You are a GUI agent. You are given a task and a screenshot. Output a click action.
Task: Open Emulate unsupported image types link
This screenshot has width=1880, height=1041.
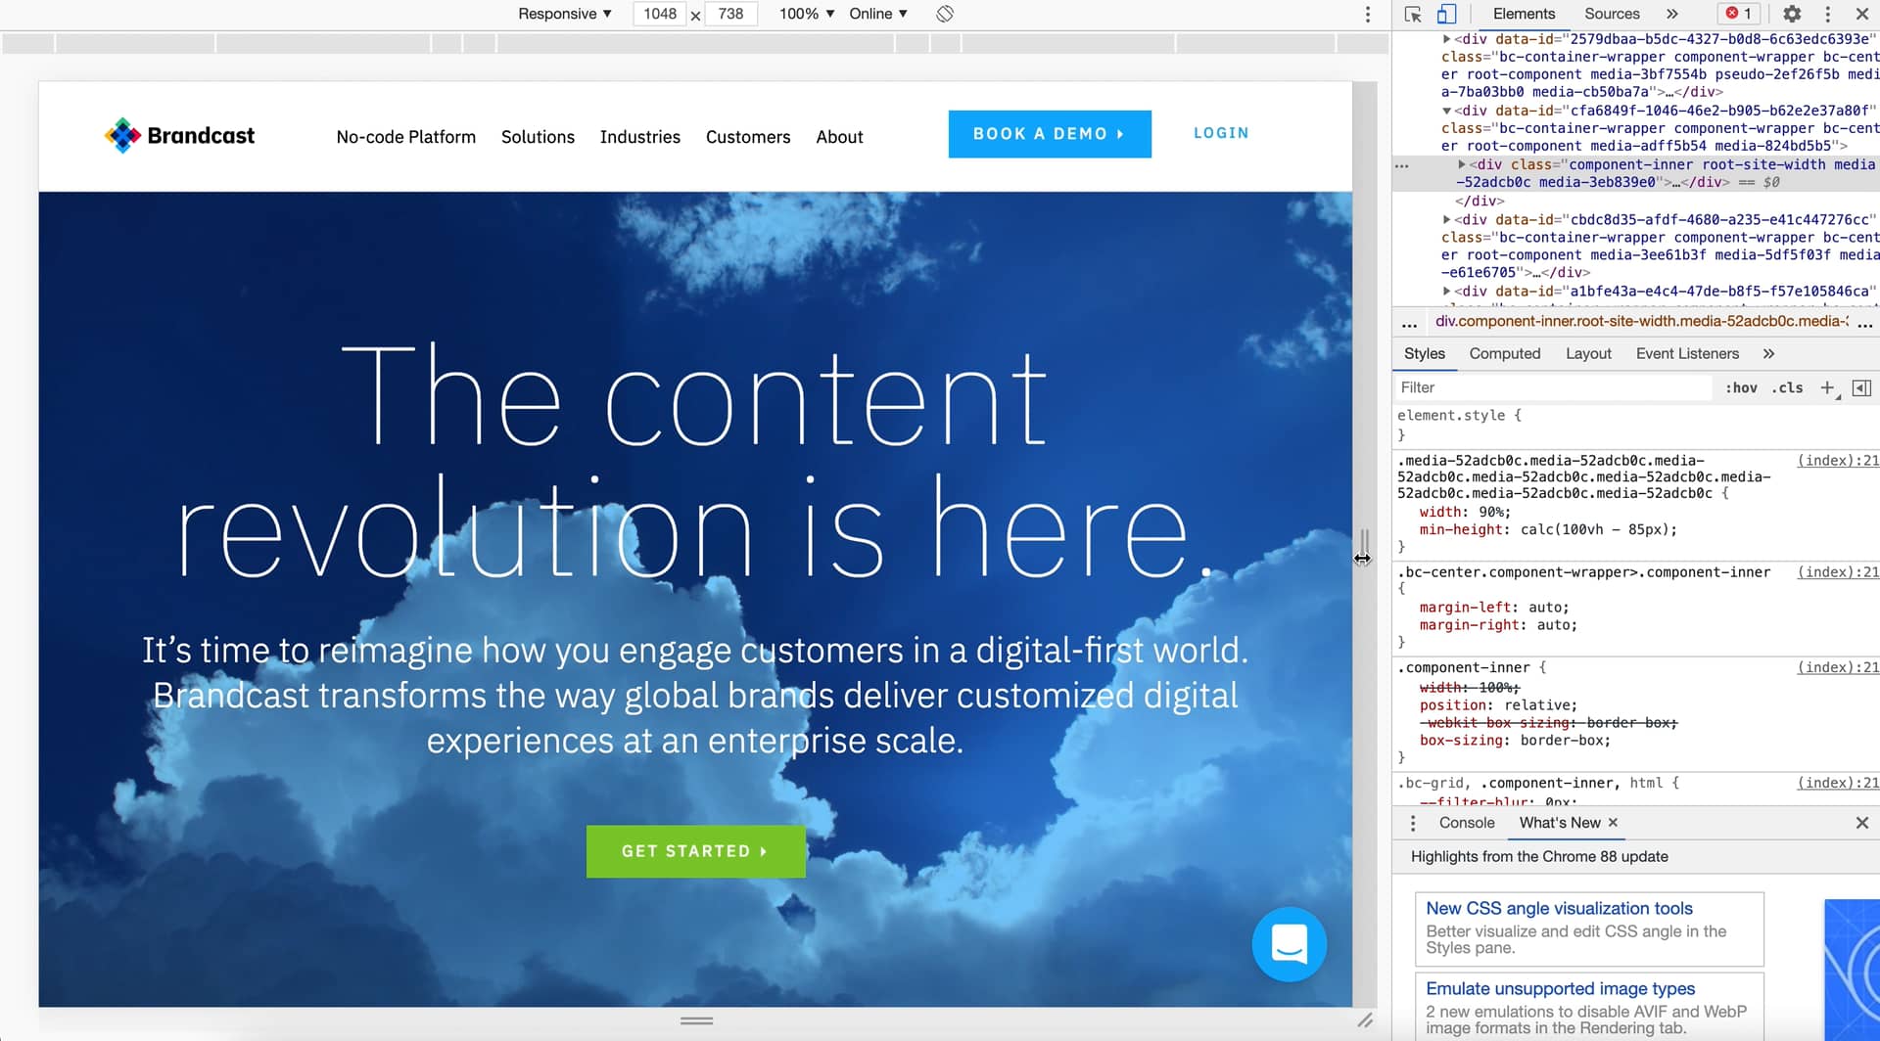pyautogui.click(x=1560, y=989)
